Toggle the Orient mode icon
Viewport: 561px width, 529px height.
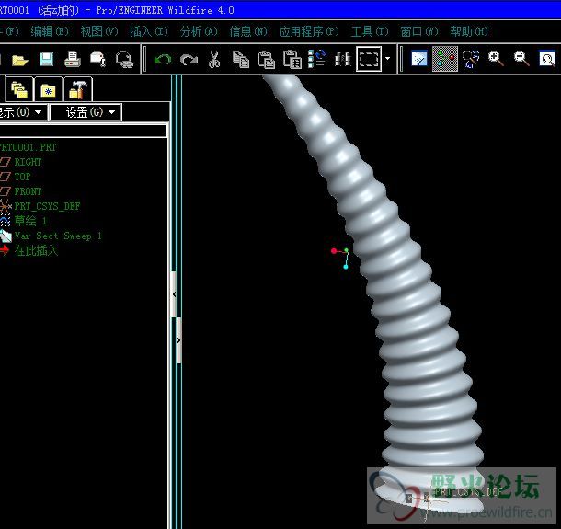471,59
